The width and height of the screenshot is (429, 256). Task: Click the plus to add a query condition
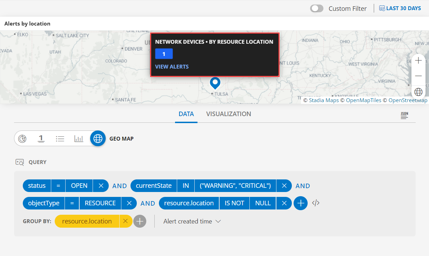coord(300,203)
